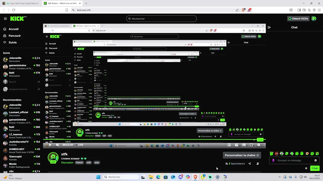Open JustinBarretteTV recommended channel

pos(21,143)
